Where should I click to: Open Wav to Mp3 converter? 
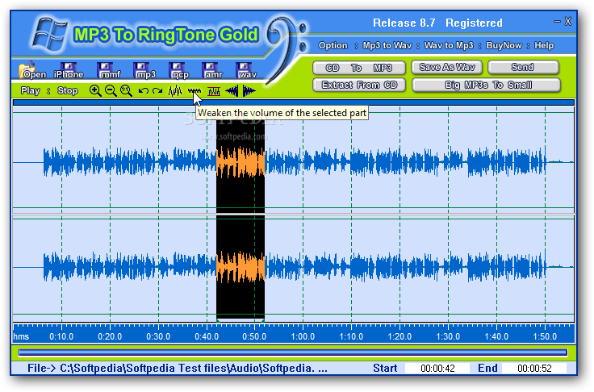[x=449, y=45]
